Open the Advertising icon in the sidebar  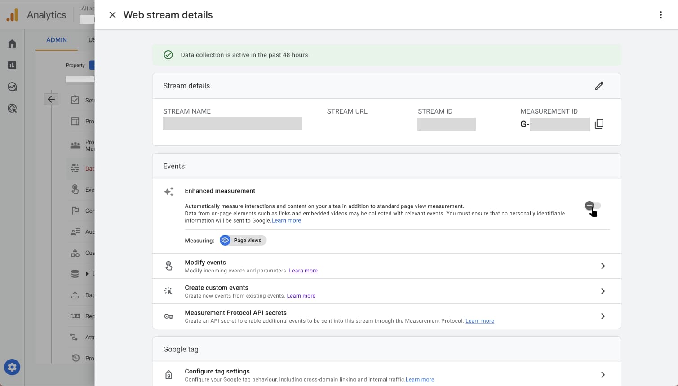click(12, 108)
